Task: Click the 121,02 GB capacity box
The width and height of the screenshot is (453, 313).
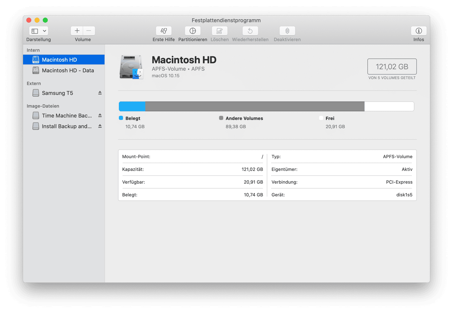Action: [x=392, y=67]
